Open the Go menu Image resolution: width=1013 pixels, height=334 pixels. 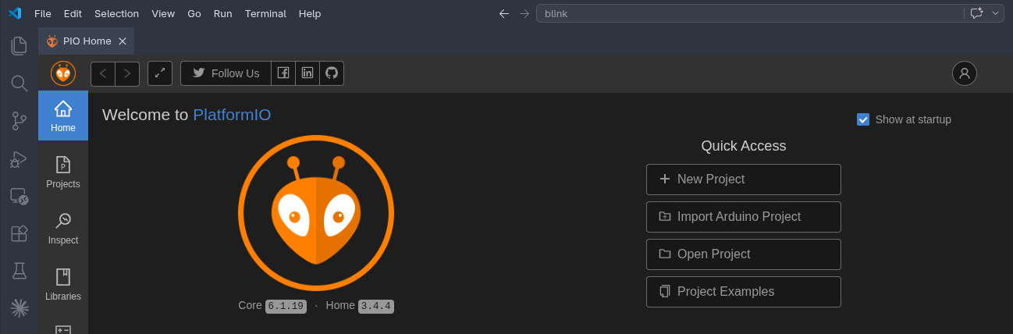194,13
